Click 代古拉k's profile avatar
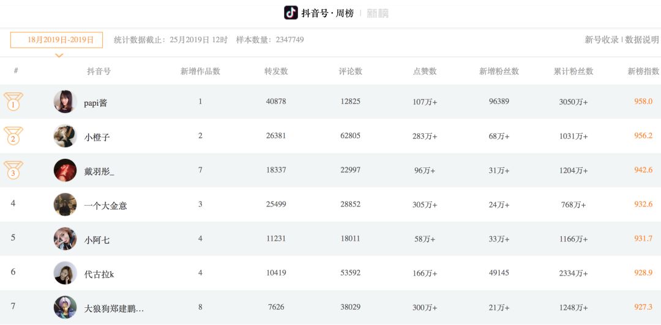Screen dimensions: 661x325 (65, 273)
